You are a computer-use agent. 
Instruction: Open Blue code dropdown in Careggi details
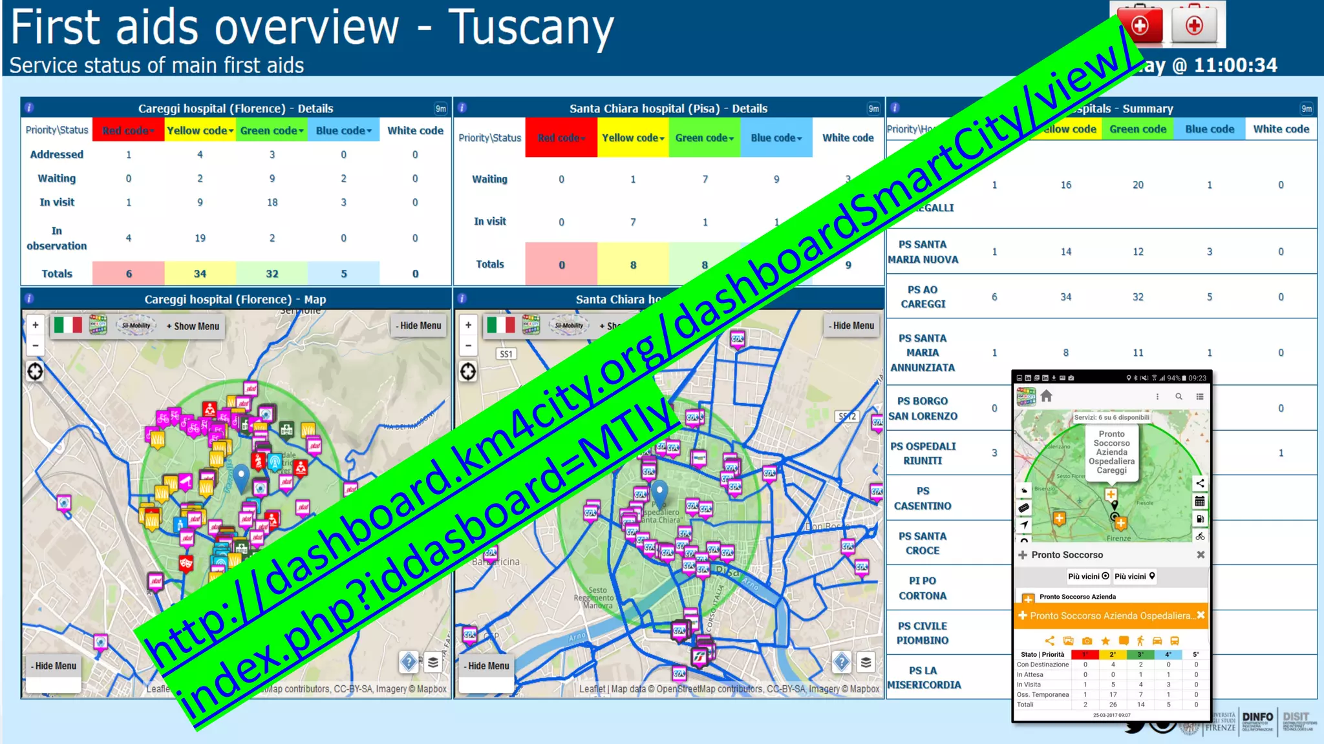click(x=343, y=130)
